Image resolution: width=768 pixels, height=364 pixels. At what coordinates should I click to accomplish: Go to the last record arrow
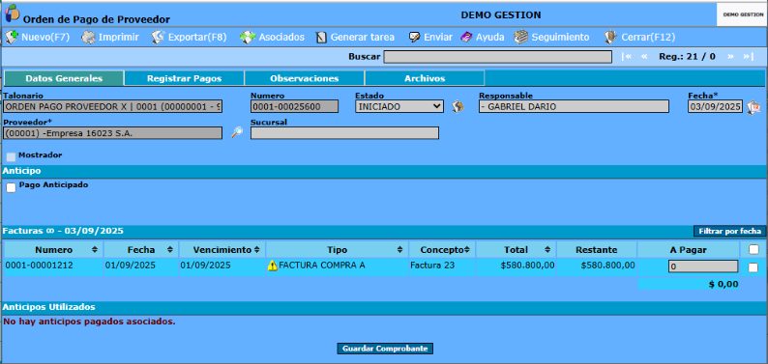(x=749, y=56)
